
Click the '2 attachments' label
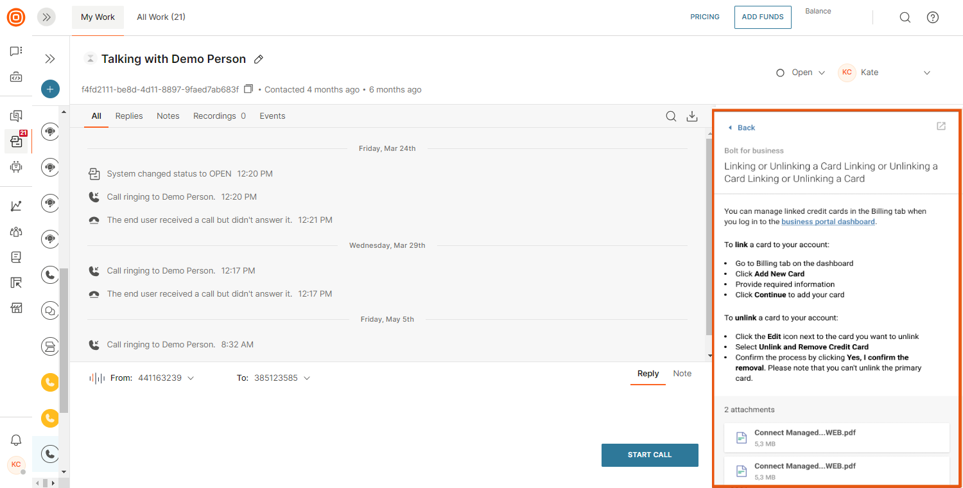pyautogui.click(x=749, y=410)
